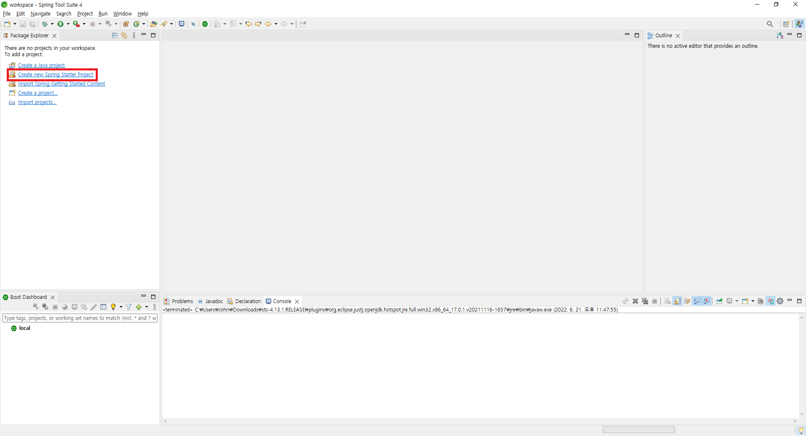Click the Console horizontal scrollbar right arrow
This screenshot has height=436, width=806.
pos(795,421)
